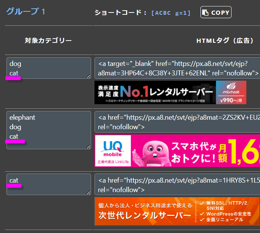
Task: Click resize handle of the elephant category textarea
Action: tap(88, 147)
